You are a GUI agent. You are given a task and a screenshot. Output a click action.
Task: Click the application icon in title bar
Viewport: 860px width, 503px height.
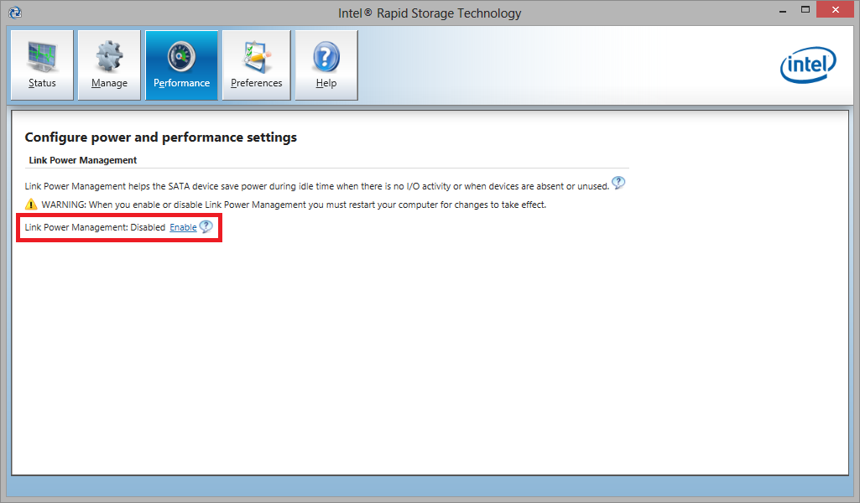tap(15, 12)
